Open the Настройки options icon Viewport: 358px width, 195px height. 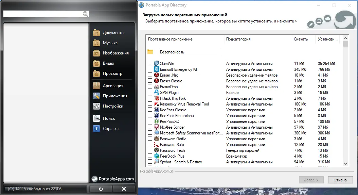pos(96,106)
